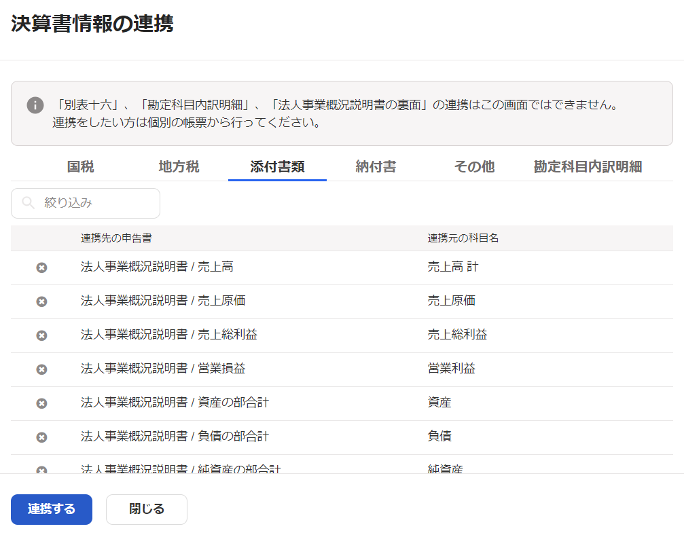Click the info icon in the notice
The image size is (684, 535).
click(x=35, y=105)
